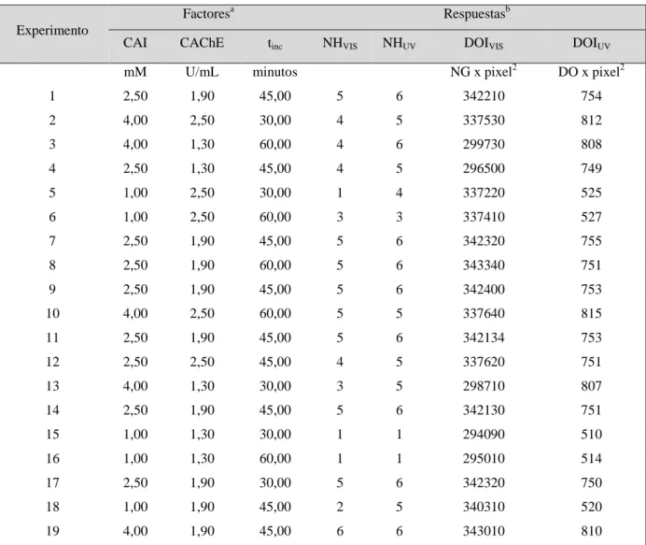This screenshot has height=545, width=646.
Task: Click the CAChE column header
Action: (202, 42)
